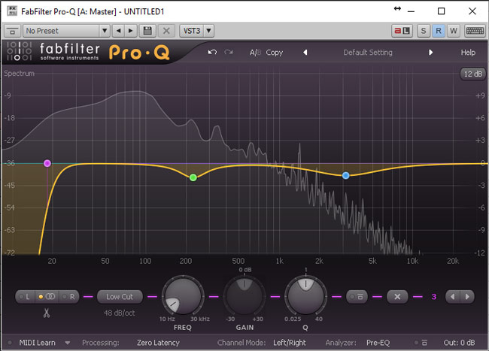This screenshot has height=351, width=489.
Task: Select the purple low cut band node
Action: point(47,163)
